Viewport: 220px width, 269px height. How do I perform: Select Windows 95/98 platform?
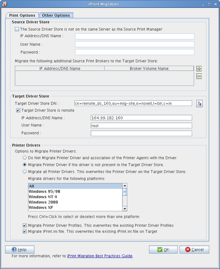tap(75, 191)
